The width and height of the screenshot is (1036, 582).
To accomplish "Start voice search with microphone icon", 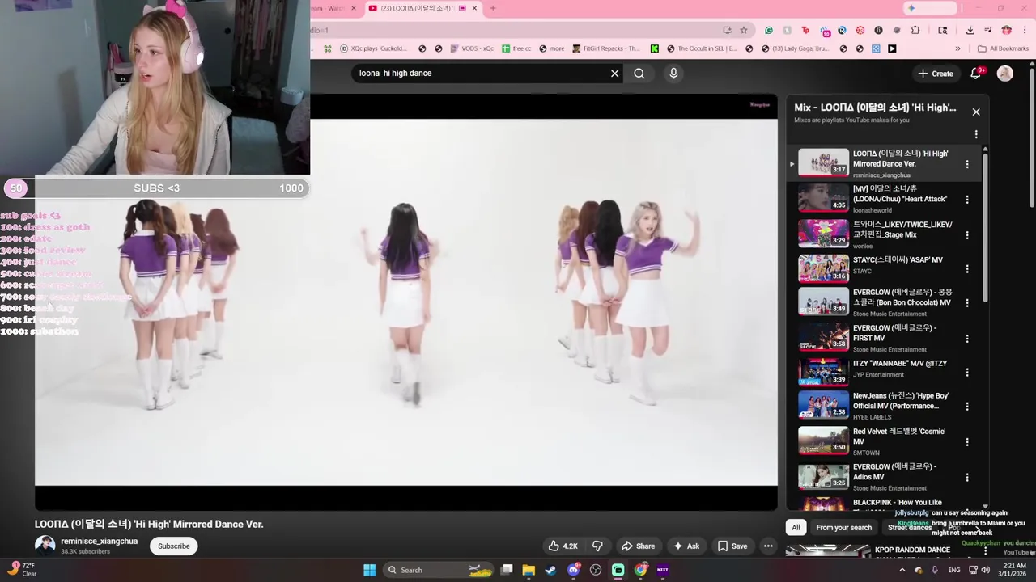I will 673,74.
